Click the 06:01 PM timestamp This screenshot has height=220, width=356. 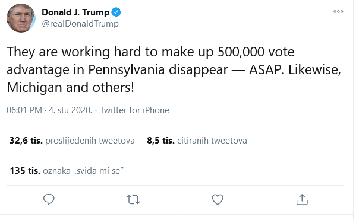click(24, 110)
